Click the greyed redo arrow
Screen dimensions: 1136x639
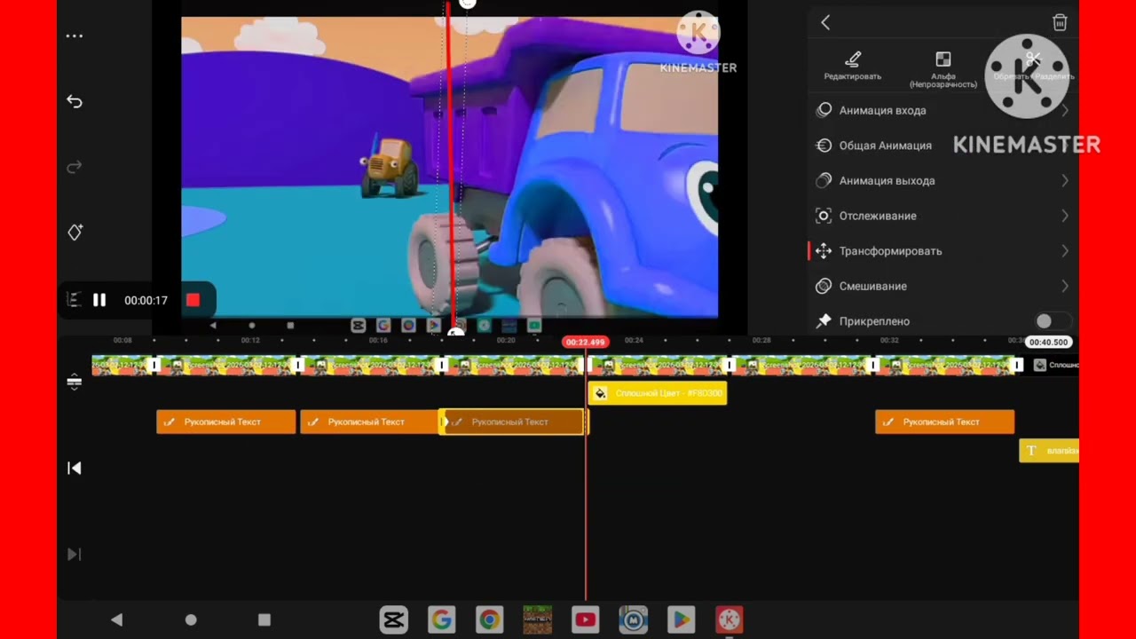coord(75,167)
